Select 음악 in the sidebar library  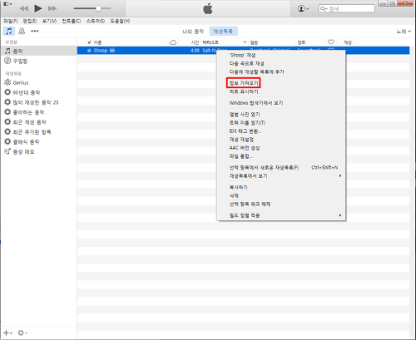point(38,51)
